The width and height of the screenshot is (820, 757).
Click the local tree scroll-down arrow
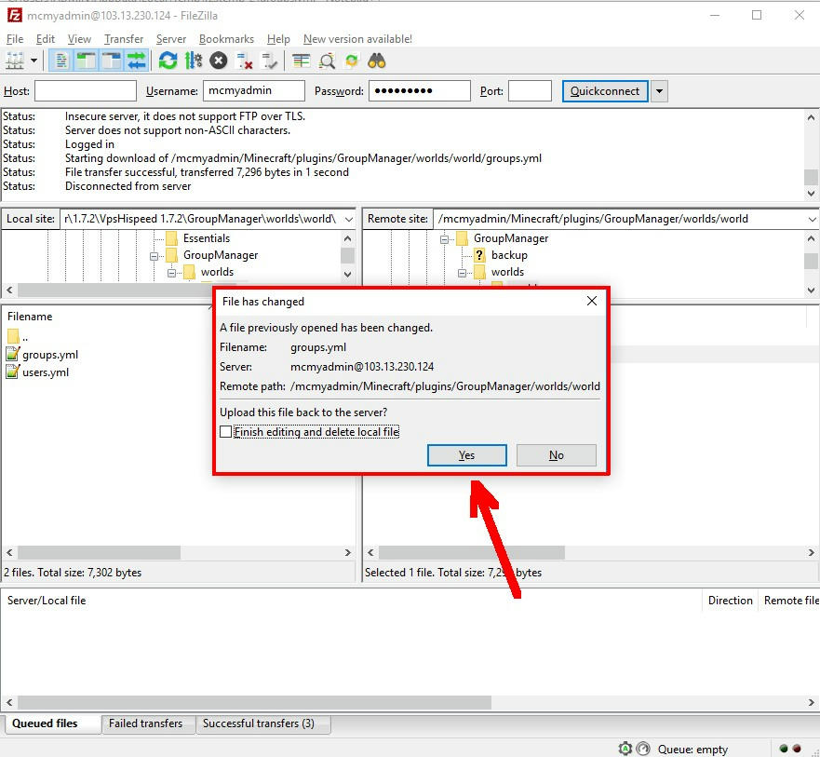(348, 274)
